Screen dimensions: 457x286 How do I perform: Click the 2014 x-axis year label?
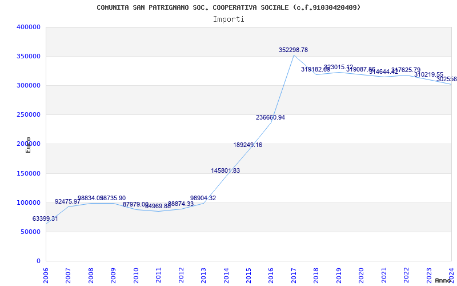point(226,275)
